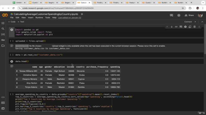Open the secrets key panel
The image size is (206, 115).
(3, 40)
